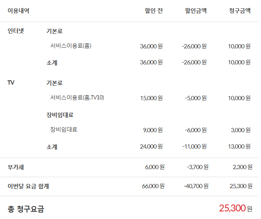Click the bold 장비임대료 section heading
This screenshot has width=261, height=219.
pyautogui.click(x=60, y=115)
